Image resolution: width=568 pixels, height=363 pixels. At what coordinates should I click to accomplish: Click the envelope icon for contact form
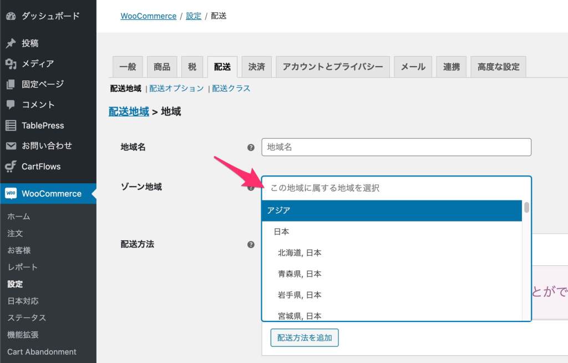point(11,146)
